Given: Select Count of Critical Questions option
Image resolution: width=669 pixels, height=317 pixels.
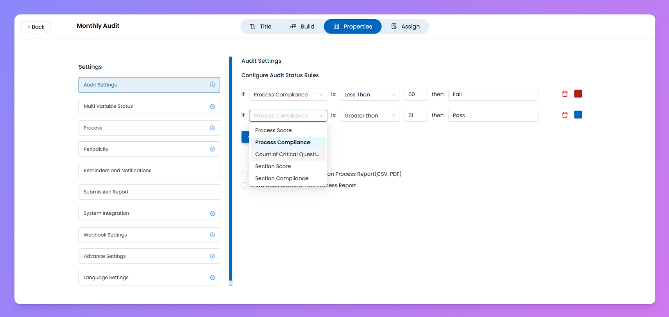Looking at the screenshot, I should pos(287,154).
